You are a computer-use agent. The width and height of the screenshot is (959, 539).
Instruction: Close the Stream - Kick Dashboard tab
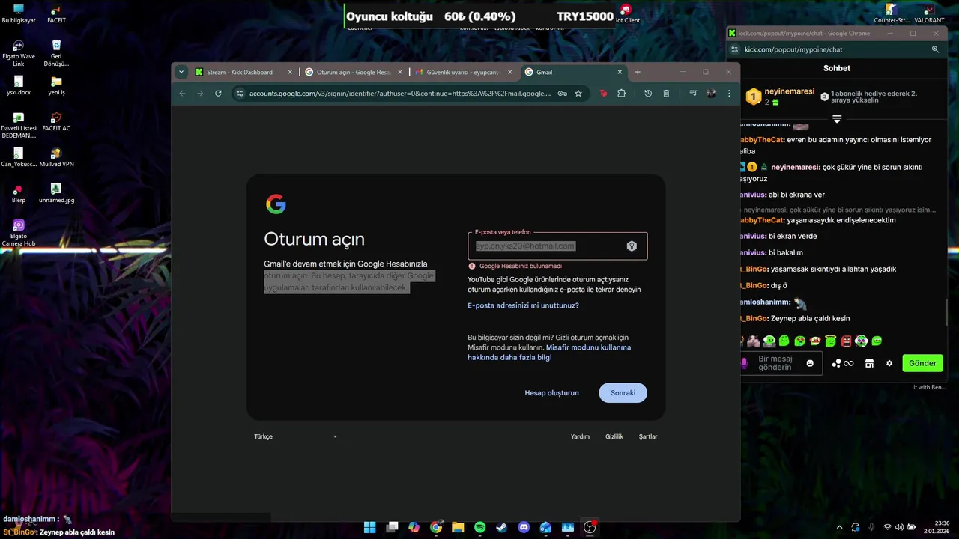coord(290,72)
